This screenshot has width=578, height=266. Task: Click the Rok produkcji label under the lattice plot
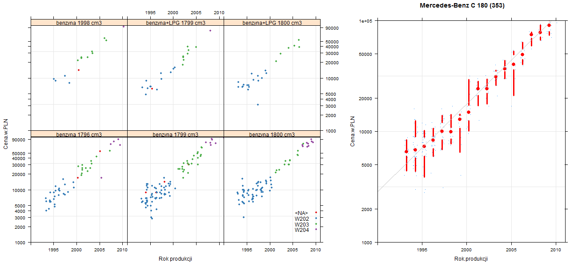175,259
